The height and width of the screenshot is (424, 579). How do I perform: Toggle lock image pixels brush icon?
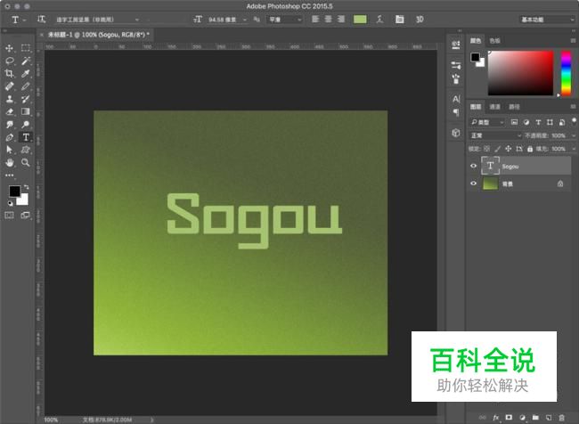click(x=498, y=149)
